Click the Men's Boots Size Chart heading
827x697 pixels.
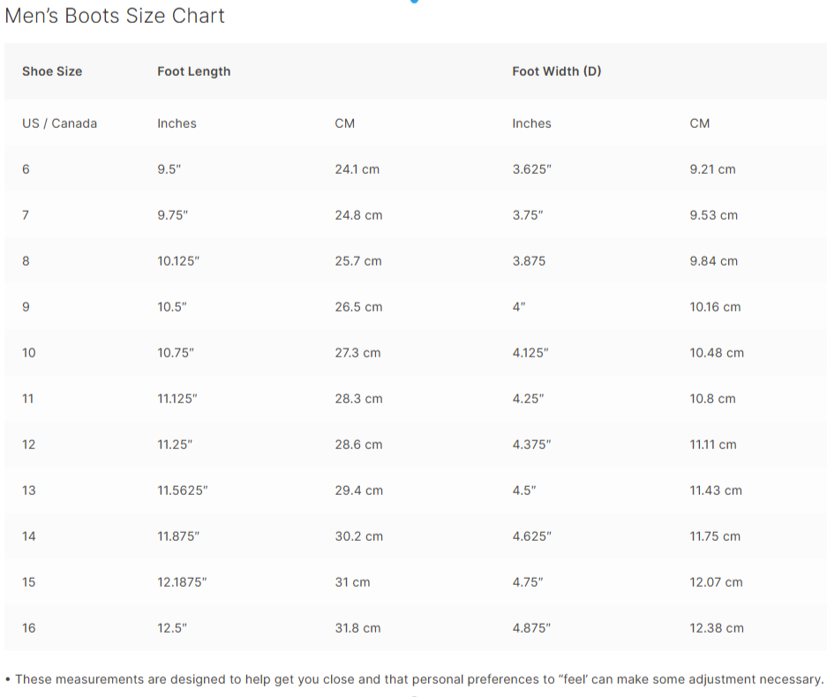point(115,16)
